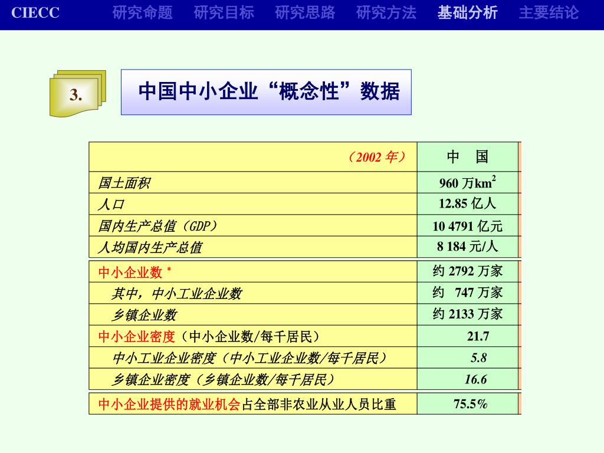Viewport: 604px width, 453px height.
Task: Select the density value 21.7
Action: [478, 336]
